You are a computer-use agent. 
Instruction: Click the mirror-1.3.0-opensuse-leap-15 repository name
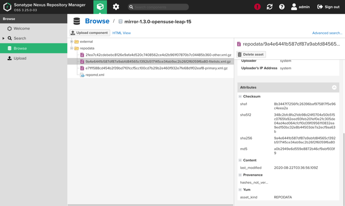click(158, 22)
